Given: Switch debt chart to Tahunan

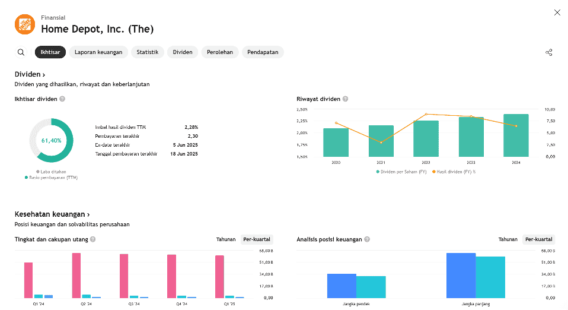Looking at the screenshot, I should 225,239.
